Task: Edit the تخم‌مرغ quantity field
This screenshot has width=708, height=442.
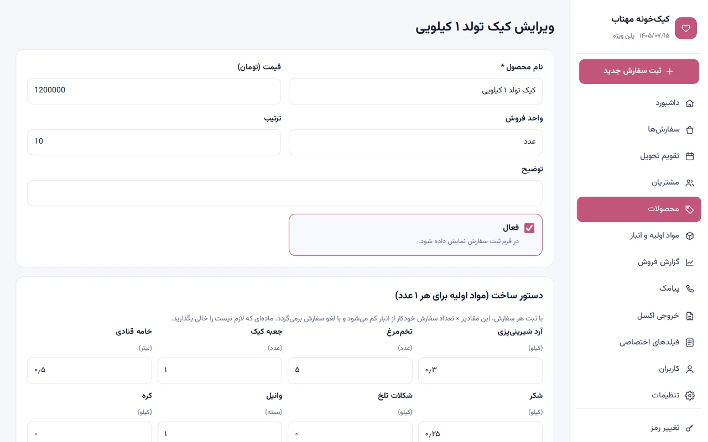Action: coord(350,371)
